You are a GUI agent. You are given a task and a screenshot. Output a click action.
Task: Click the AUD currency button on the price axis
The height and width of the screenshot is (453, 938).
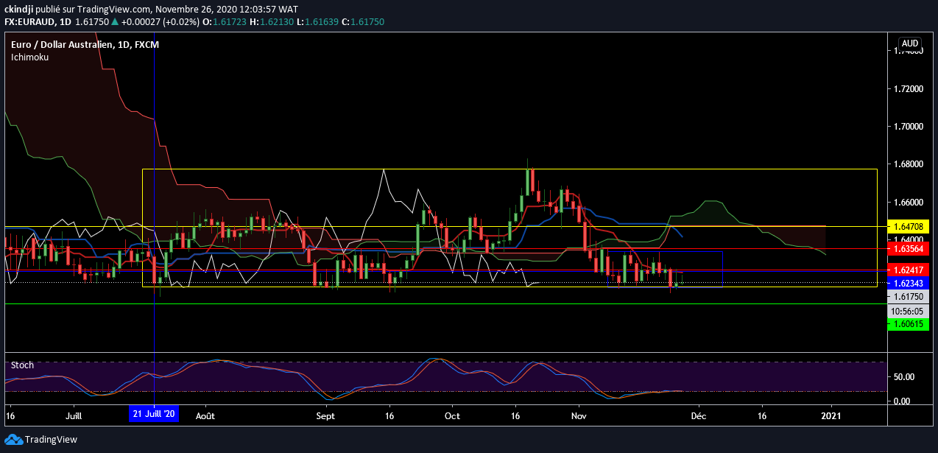click(x=910, y=43)
